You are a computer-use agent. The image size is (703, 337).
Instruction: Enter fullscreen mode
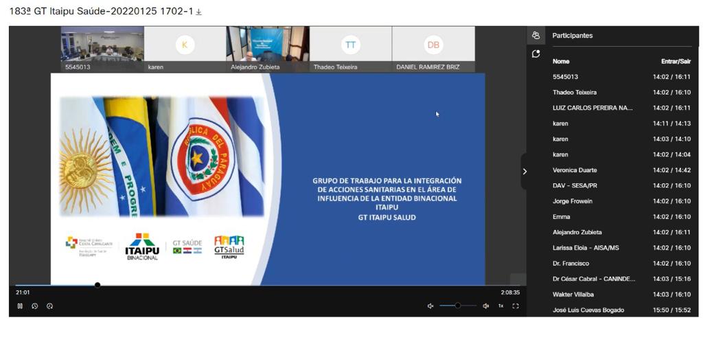[516, 306]
